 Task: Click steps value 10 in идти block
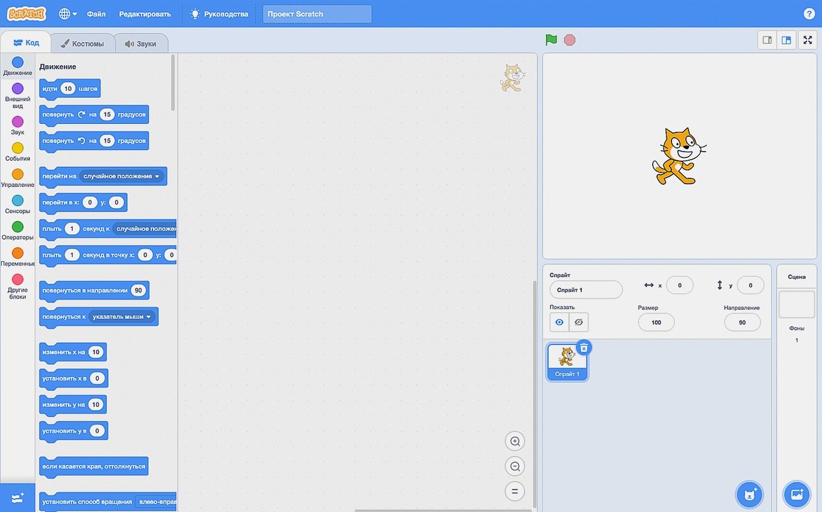pos(68,89)
